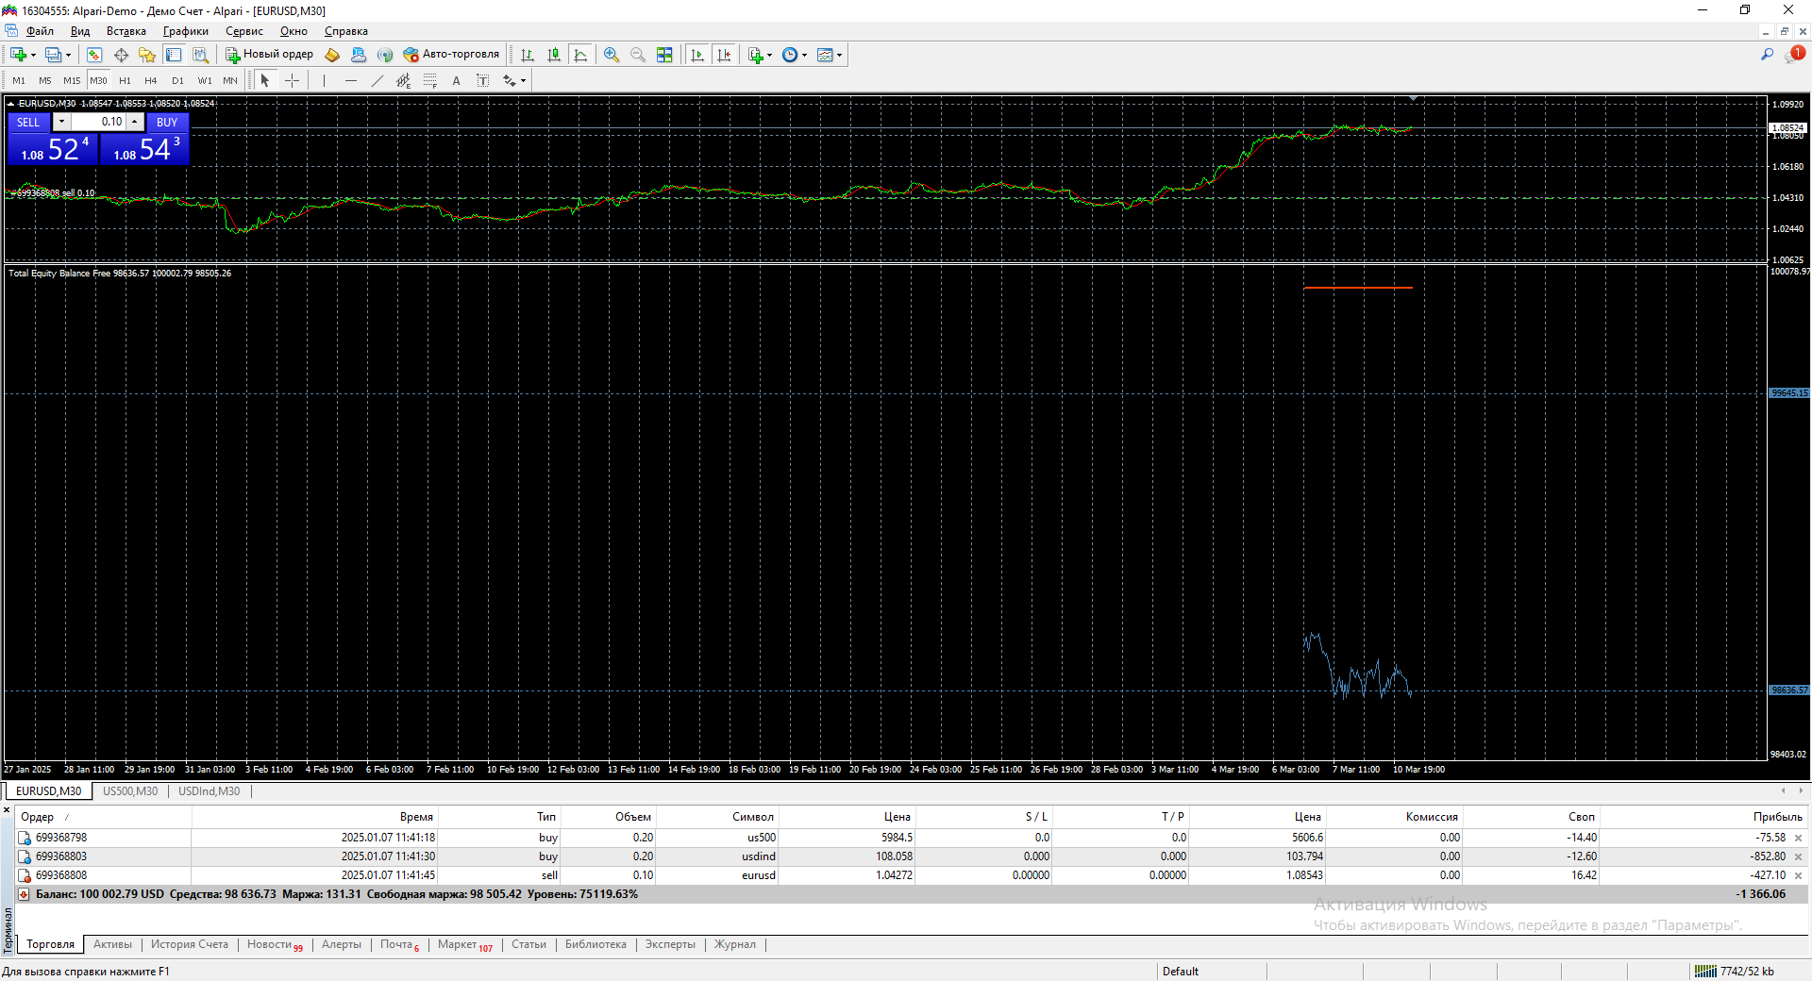Select the trendline drawing tool
This screenshot has height=981, width=1812.
(377, 81)
